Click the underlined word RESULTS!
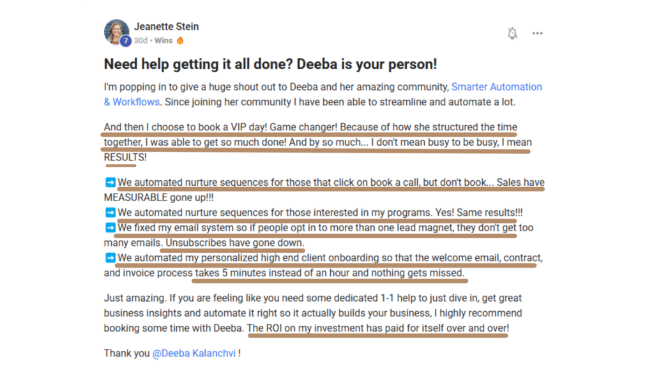 coord(125,157)
